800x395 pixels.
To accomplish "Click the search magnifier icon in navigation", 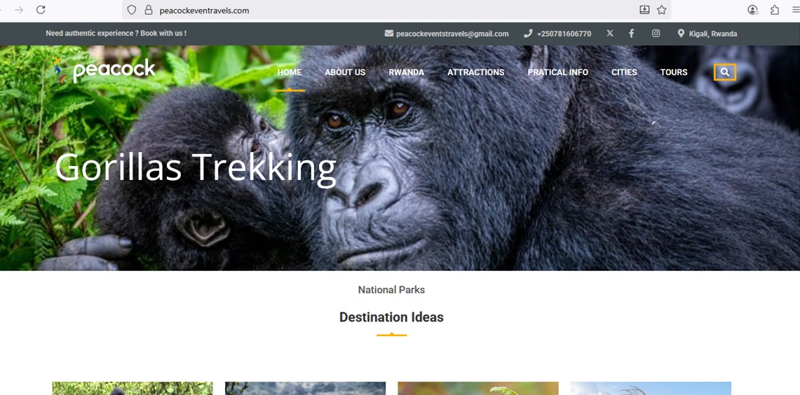I will (725, 72).
